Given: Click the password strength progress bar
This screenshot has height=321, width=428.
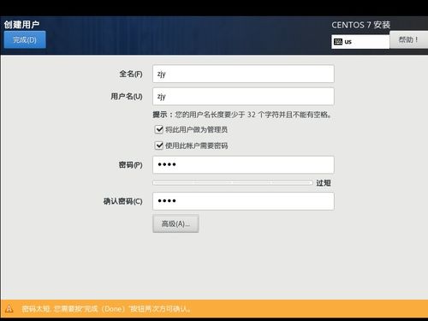Looking at the screenshot, I should tap(233, 182).
